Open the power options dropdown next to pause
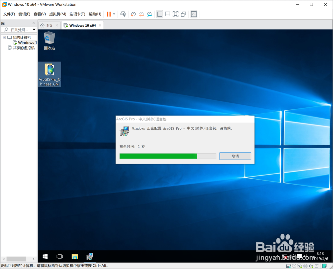This screenshot has height=269, width=333. tap(114, 14)
